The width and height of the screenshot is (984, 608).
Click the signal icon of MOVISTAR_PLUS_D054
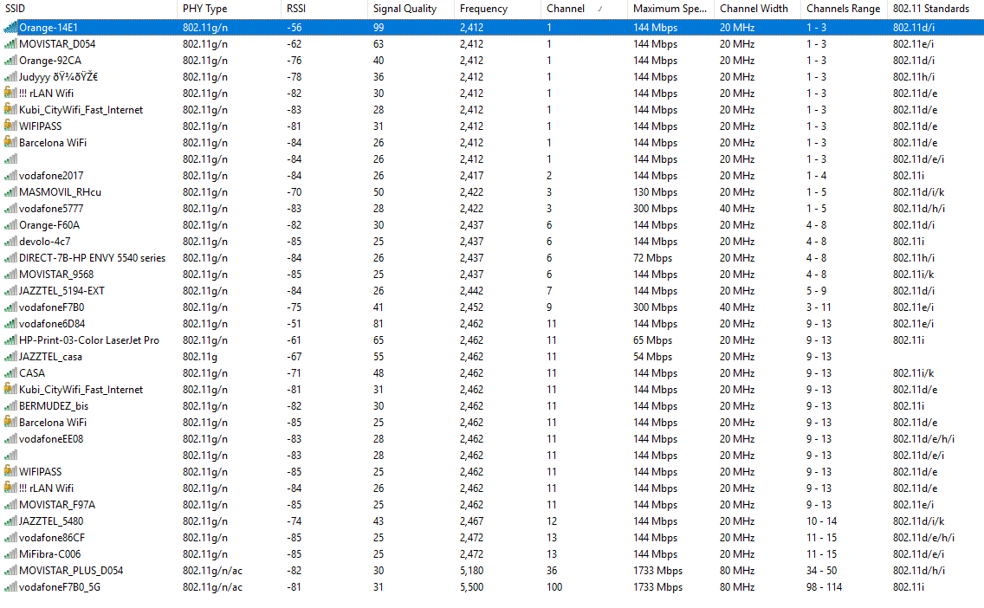click(x=10, y=571)
